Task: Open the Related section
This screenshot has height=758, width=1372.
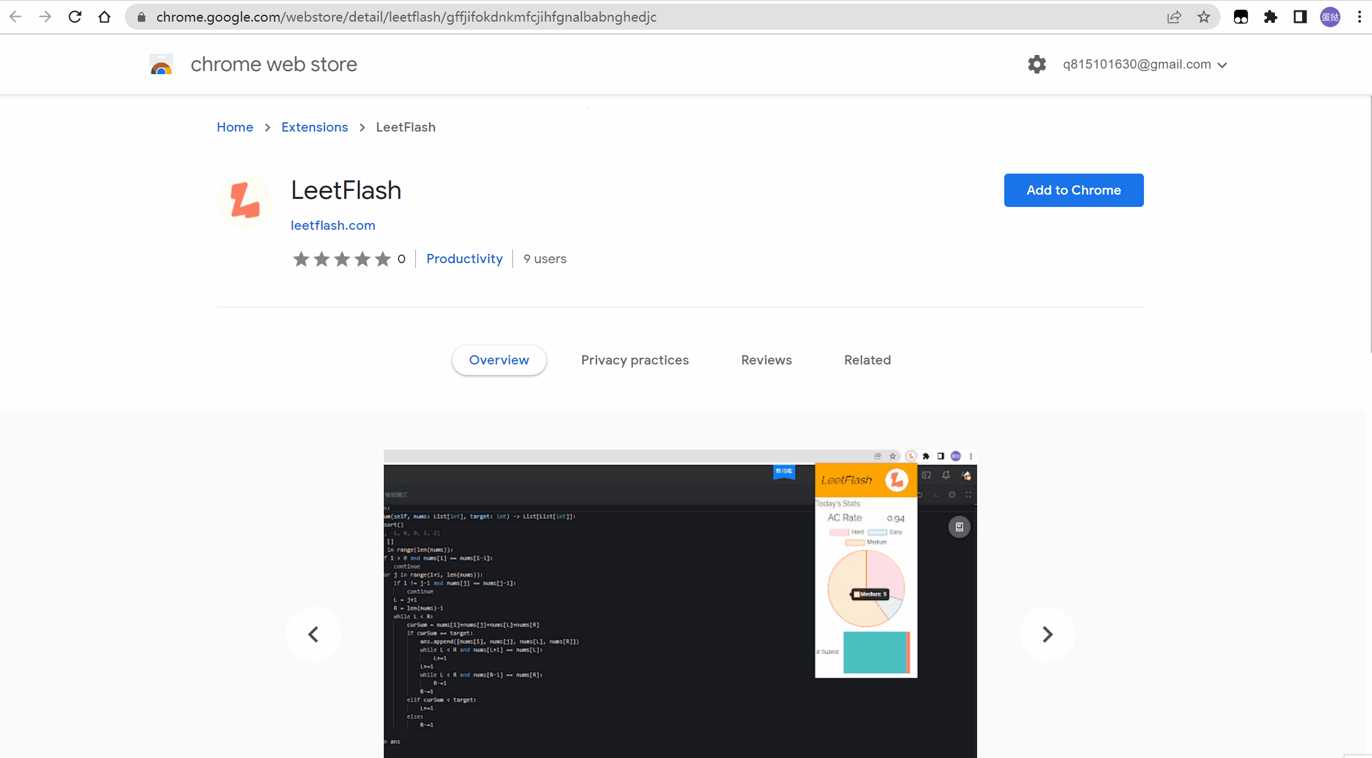Action: point(866,360)
